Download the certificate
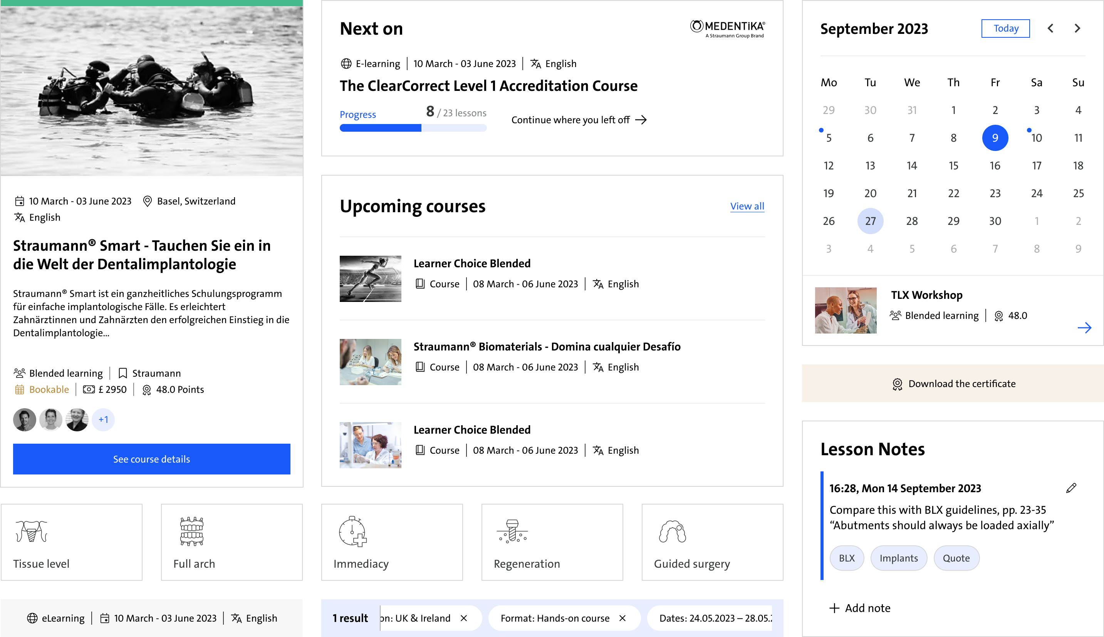Viewport: 1104px width, 637px height. 953,383
